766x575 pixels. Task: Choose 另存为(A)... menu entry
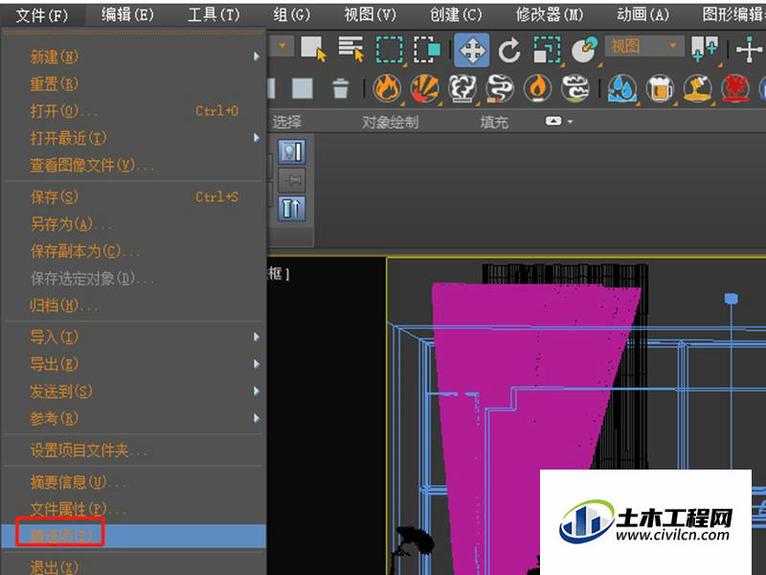click(134, 224)
